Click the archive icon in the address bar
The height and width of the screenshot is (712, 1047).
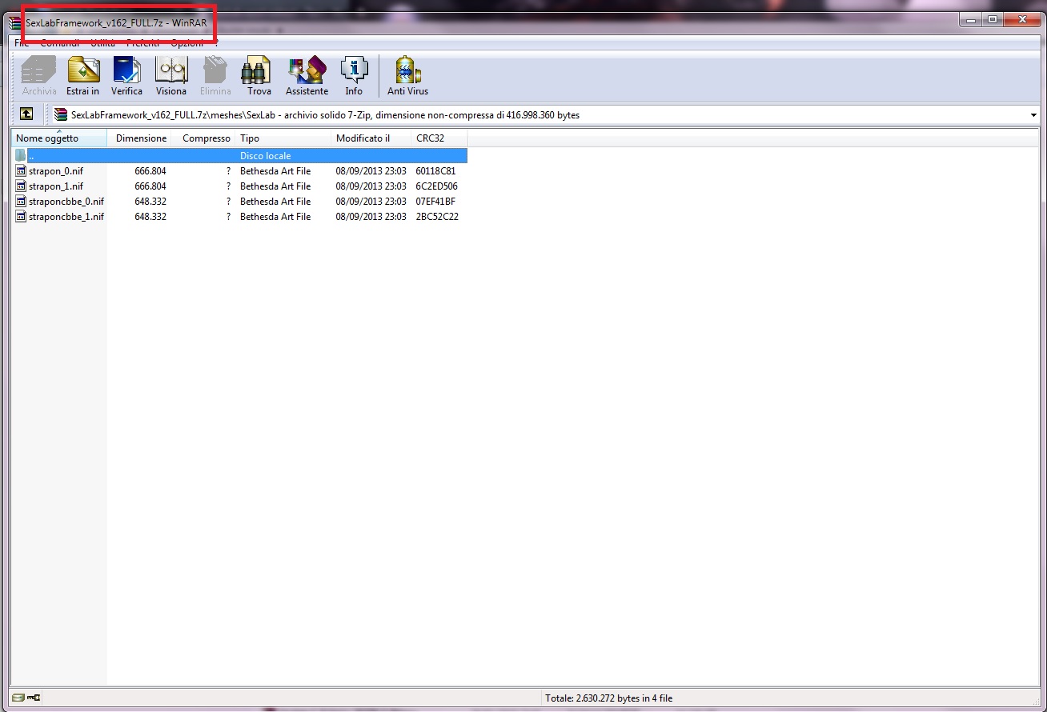coord(61,115)
